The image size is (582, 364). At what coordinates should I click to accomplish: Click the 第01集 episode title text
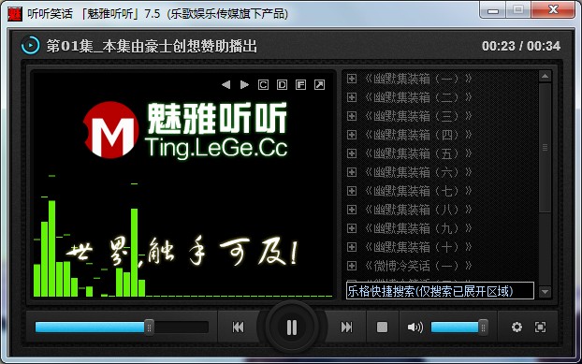[x=152, y=47]
